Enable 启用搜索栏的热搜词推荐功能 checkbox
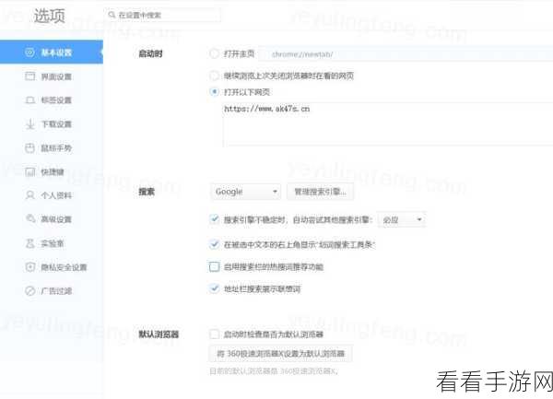Screen dimensions: 553x399 tap(214, 267)
